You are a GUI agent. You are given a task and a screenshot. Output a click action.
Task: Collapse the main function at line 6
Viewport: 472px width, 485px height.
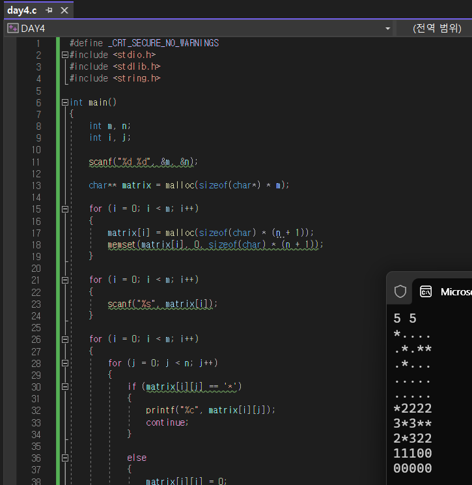click(x=65, y=102)
